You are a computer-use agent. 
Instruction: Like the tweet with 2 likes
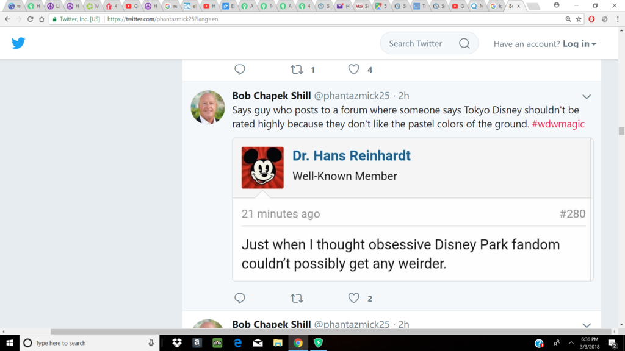tap(354, 298)
